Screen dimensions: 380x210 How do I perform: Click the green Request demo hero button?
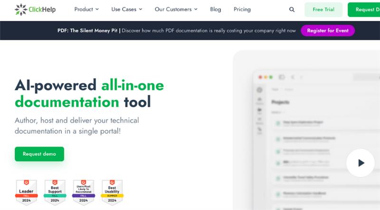coord(39,154)
